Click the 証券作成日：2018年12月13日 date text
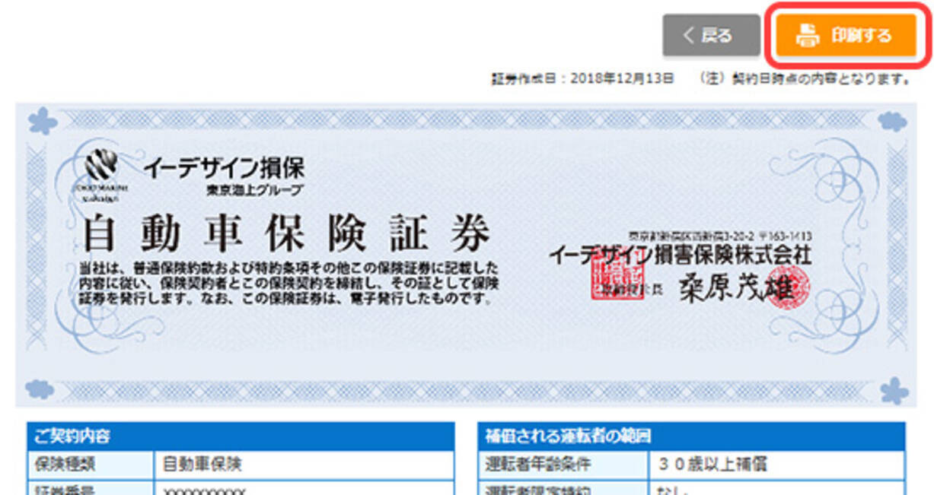The width and height of the screenshot is (934, 495). pos(584,78)
